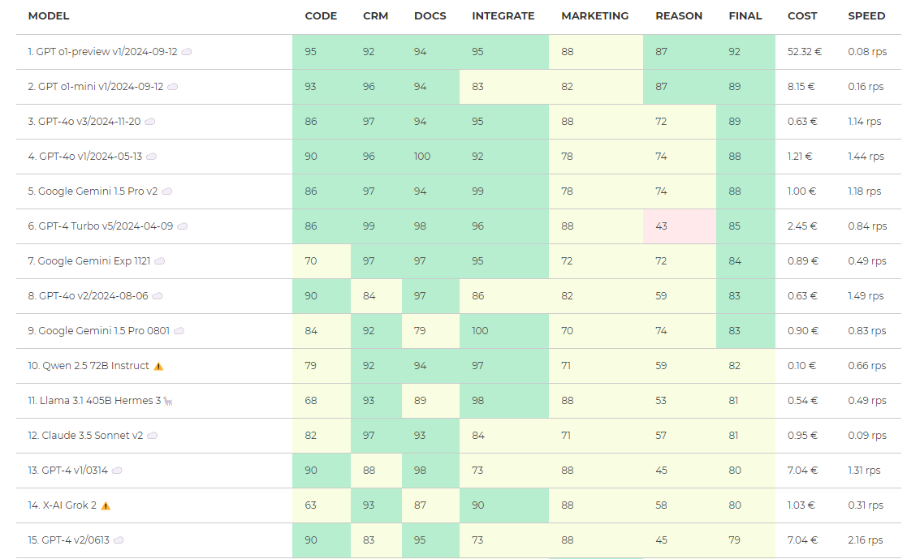
Task: Click the MARKETING column header
Action: [594, 16]
